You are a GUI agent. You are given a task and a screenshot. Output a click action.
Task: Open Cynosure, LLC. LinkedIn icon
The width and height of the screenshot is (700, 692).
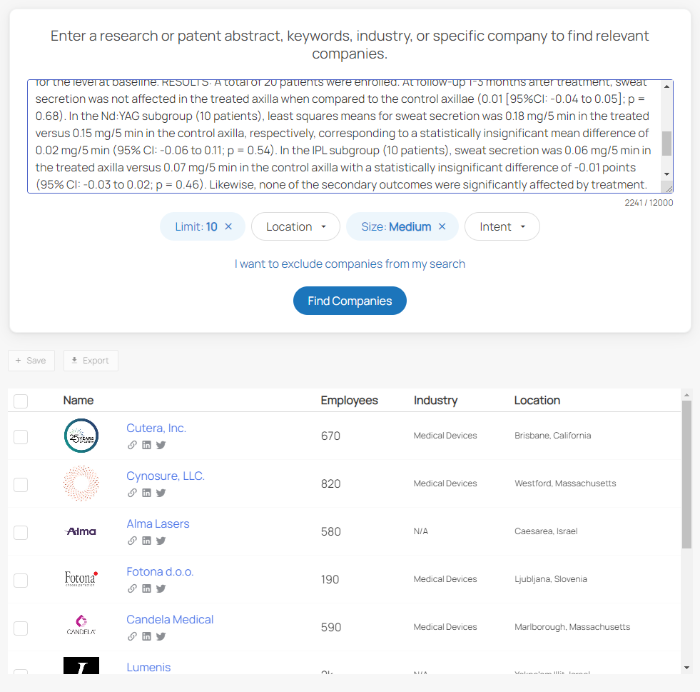(x=146, y=493)
